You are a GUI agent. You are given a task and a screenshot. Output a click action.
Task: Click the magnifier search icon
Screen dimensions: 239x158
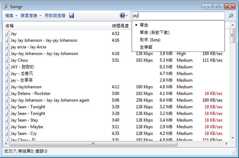coord(231,15)
